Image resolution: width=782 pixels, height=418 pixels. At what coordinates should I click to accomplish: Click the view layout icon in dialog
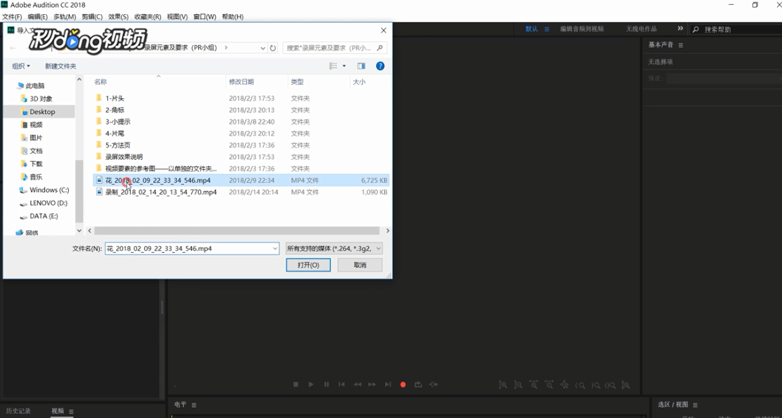pyautogui.click(x=333, y=66)
